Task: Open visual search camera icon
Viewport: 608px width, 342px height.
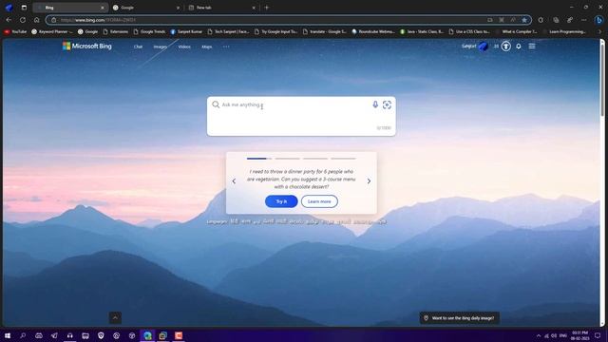Action: 387,104
